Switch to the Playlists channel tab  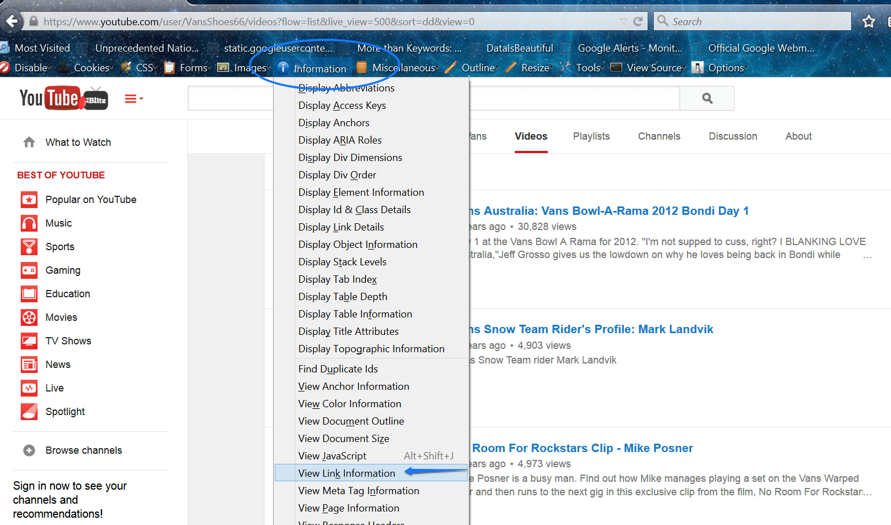point(591,136)
